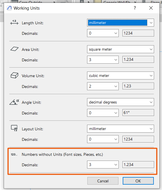Open the question mark help button
Viewport: 162px width, 190px height.
(135, 8)
